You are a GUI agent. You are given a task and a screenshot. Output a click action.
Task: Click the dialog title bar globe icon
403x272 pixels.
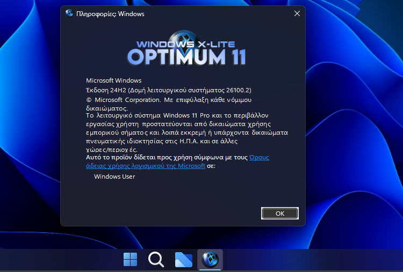(x=69, y=13)
